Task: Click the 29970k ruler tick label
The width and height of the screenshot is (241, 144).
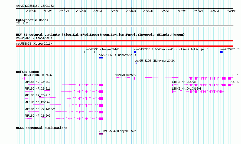Action: [x=165, y=11]
